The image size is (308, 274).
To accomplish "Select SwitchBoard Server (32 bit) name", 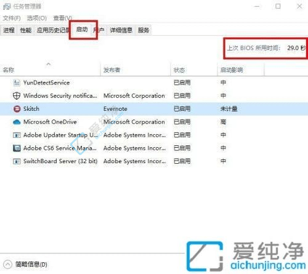I will (60, 161).
